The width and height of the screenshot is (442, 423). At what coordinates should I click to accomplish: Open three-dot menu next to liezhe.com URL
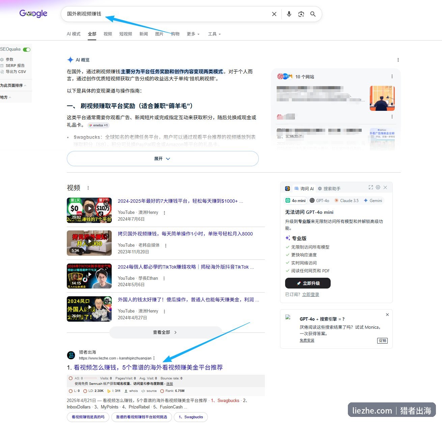(154, 358)
